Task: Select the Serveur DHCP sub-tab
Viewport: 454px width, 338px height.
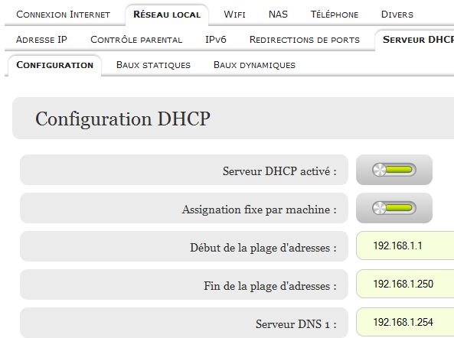Action: [x=418, y=40]
